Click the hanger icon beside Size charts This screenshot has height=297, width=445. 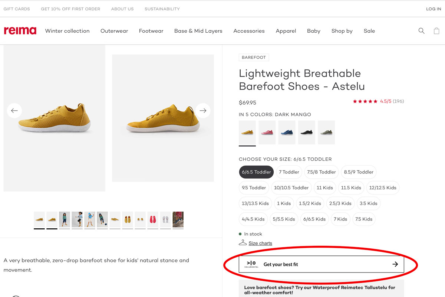coord(243,243)
